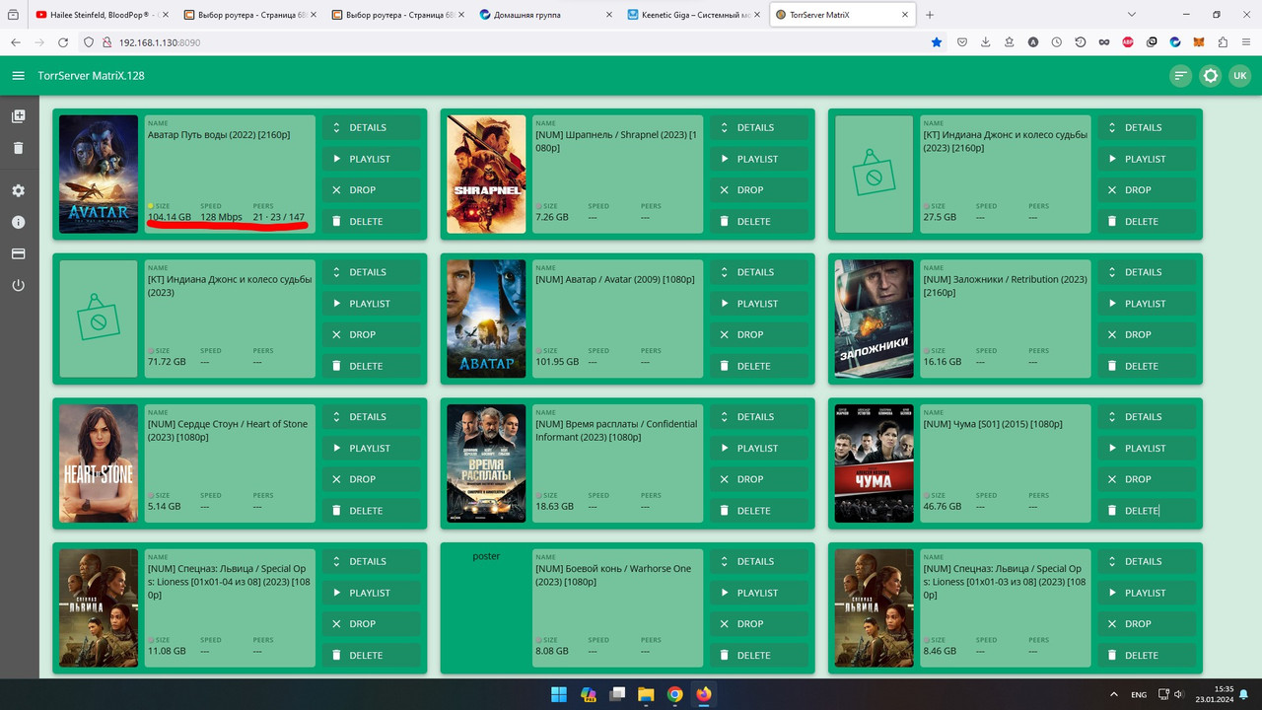Click the bookmark star in address bar

click(x=937, y=42)
